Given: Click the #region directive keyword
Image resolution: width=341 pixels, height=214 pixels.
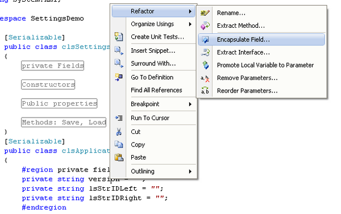Looking at the screenshot, I should coord(38,170).
